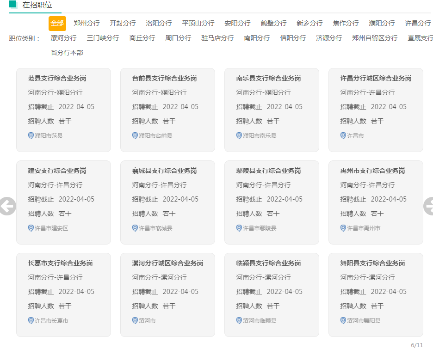Filter positions by 新乡分行
The height and width of the screenshot is (349, 433).
[309, 24]
